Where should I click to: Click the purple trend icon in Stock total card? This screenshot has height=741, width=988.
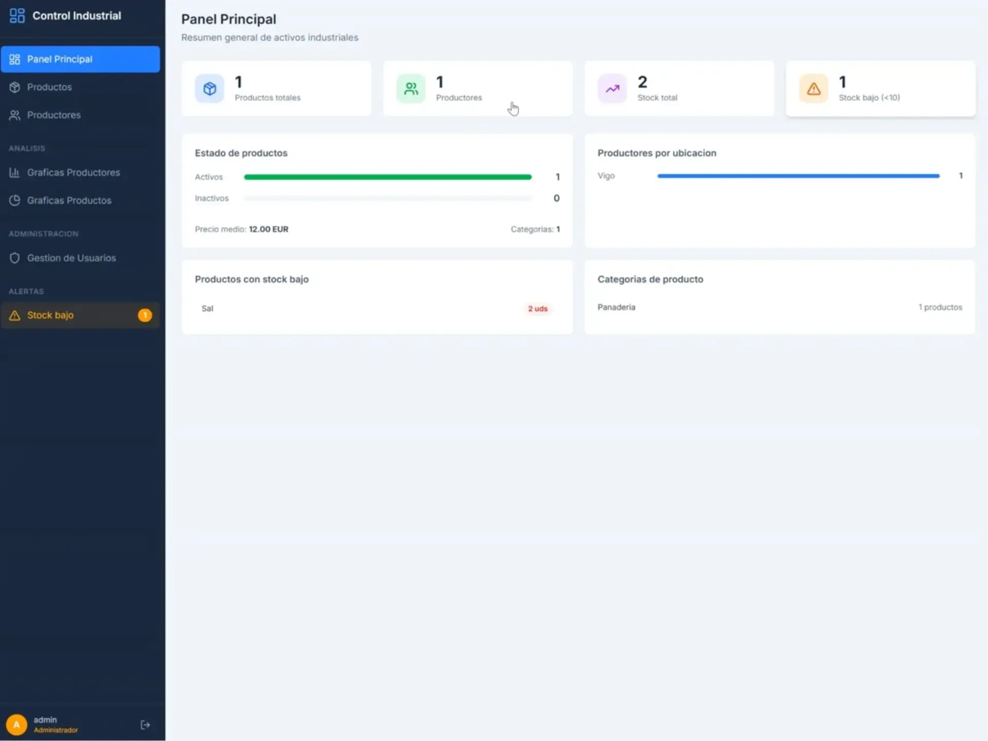point(612,89)
